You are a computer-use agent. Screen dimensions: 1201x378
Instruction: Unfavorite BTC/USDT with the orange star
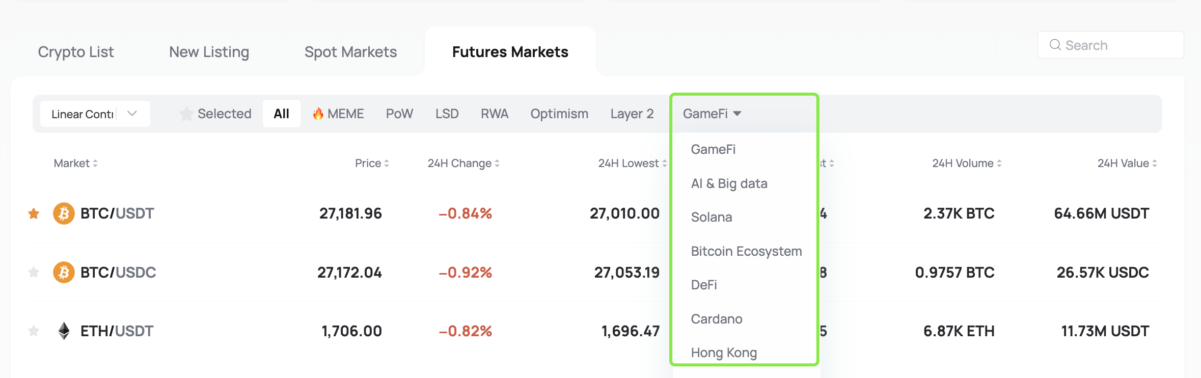pyautogui.click(x=34, y=213)
